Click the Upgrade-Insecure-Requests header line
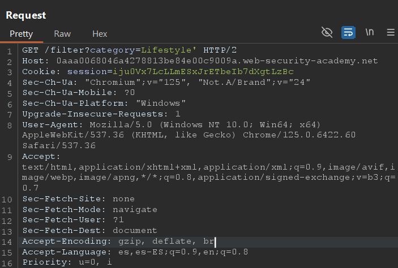This screenshot has height=268, width=398. 101,114
